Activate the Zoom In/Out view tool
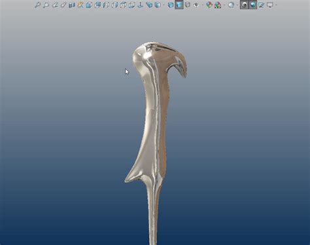This screenshot has height=245, width=310. (x=63, y=5)
